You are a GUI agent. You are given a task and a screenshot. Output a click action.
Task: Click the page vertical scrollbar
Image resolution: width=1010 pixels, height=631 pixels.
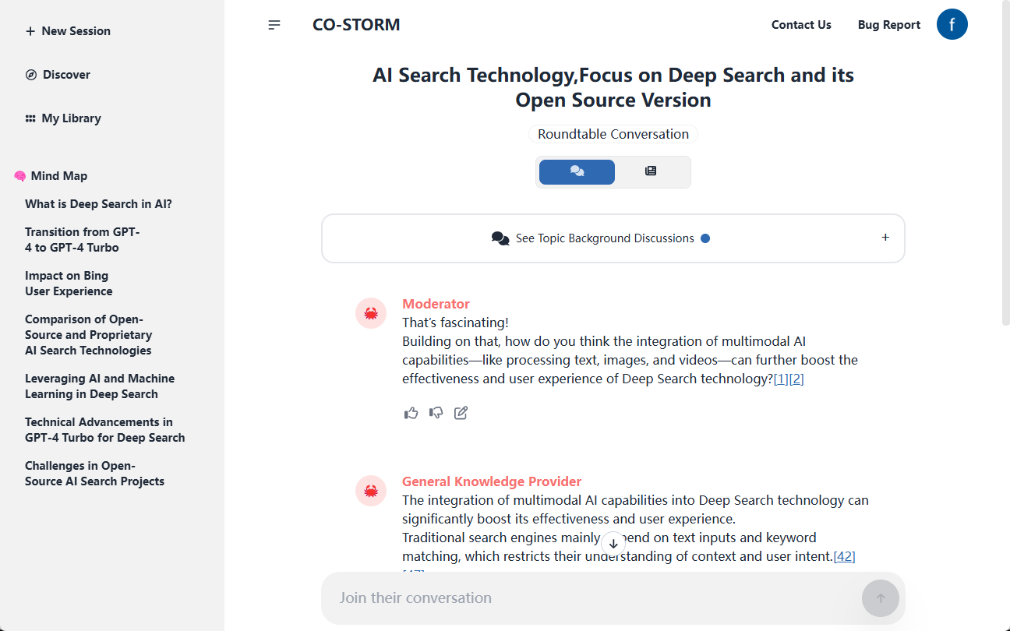point(1005,164)
